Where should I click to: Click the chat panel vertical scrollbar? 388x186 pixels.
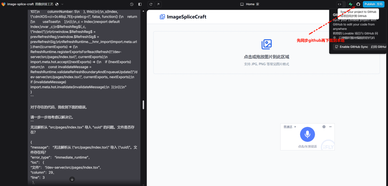click(143, 105)
